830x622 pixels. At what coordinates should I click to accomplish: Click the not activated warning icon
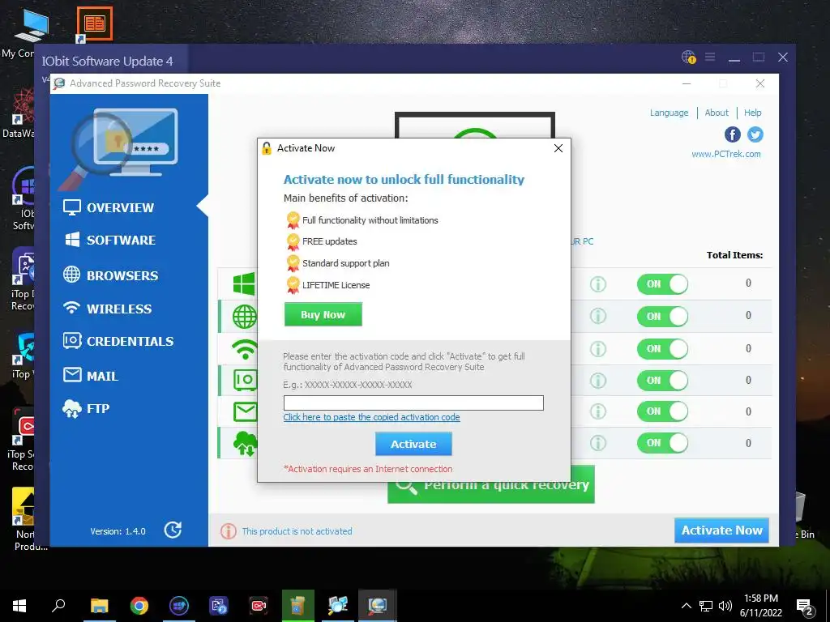click(228, 531)
